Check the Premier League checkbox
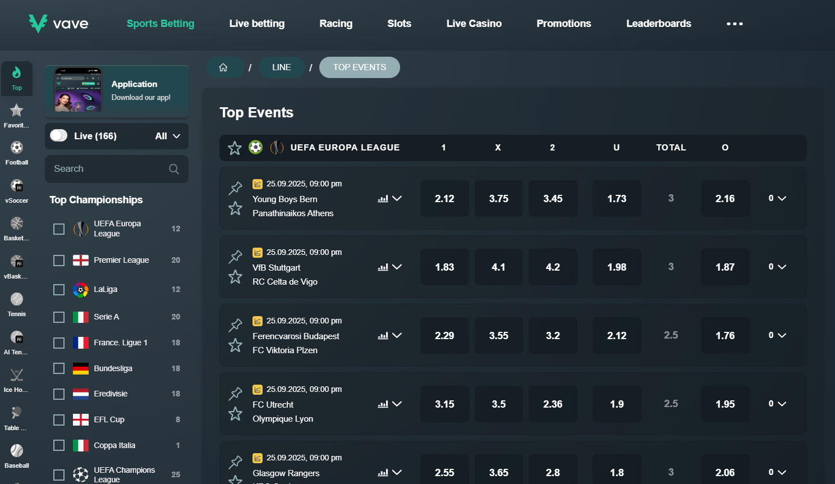This screenshot has height=484, width=835. [x=59, y=261]
